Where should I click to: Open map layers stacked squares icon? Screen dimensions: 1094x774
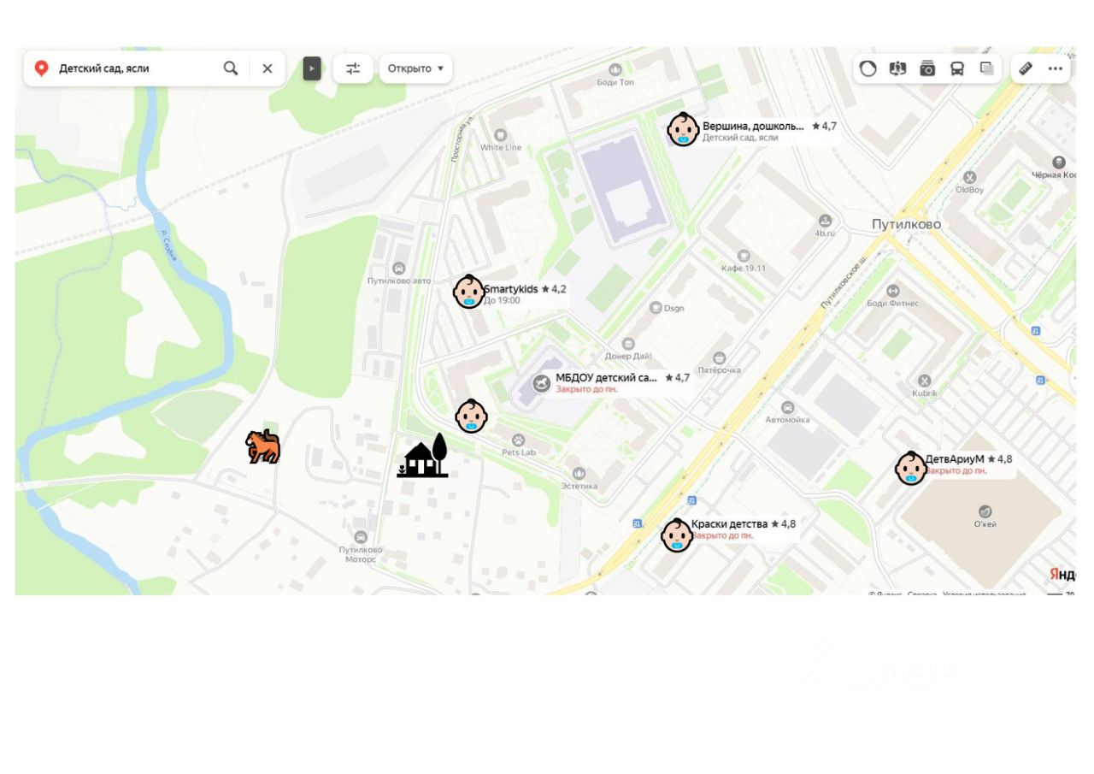(987, 68)
